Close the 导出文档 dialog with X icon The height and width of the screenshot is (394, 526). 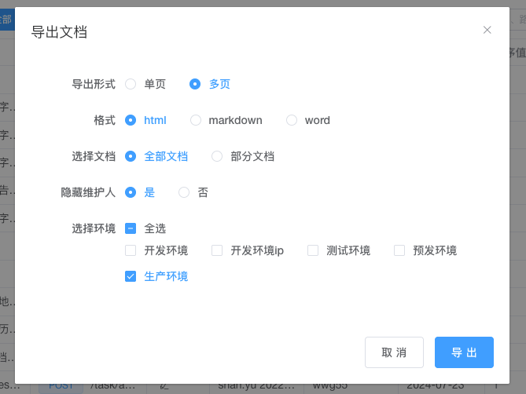(487, 30)
